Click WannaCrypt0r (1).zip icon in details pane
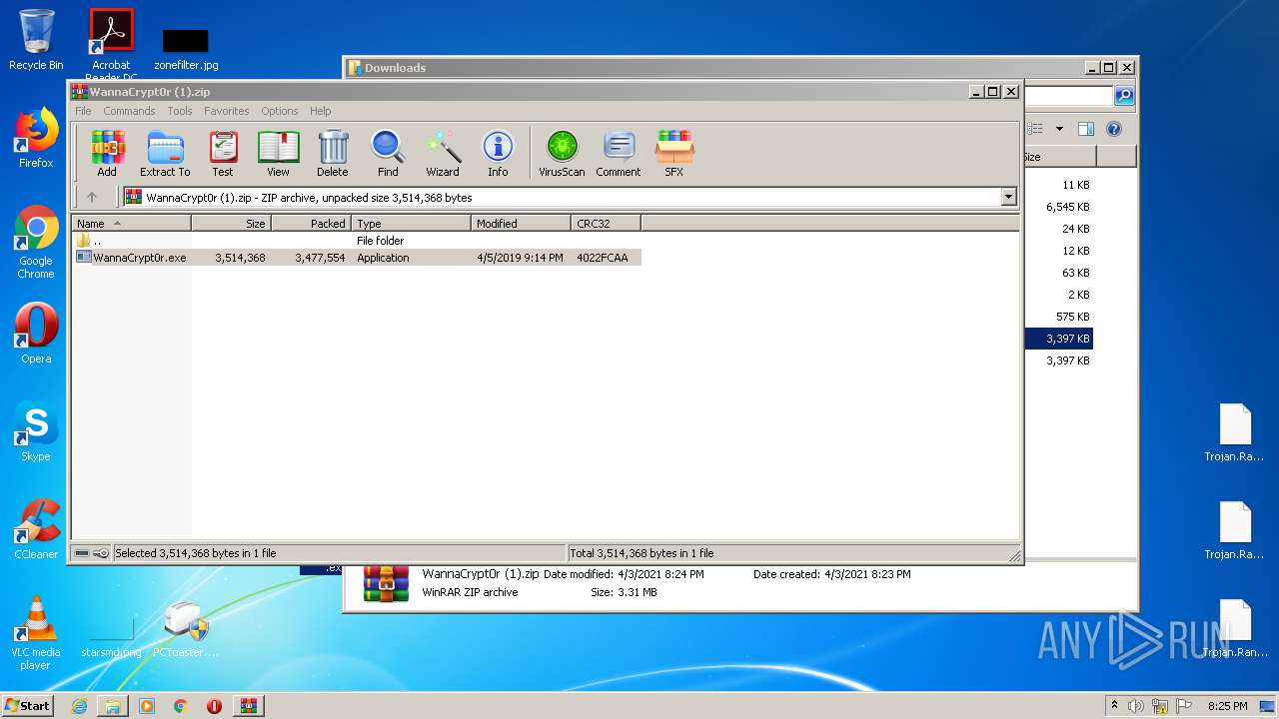The width and height of the screenshot is (1279, 719). 386,583
